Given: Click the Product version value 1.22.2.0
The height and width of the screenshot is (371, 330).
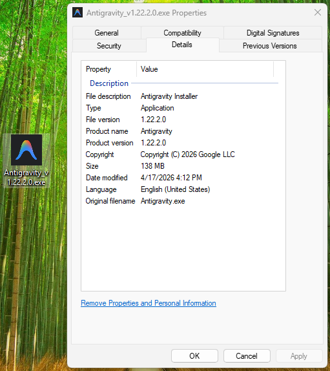Looking at the screenshot, I should tap(154, 143).
